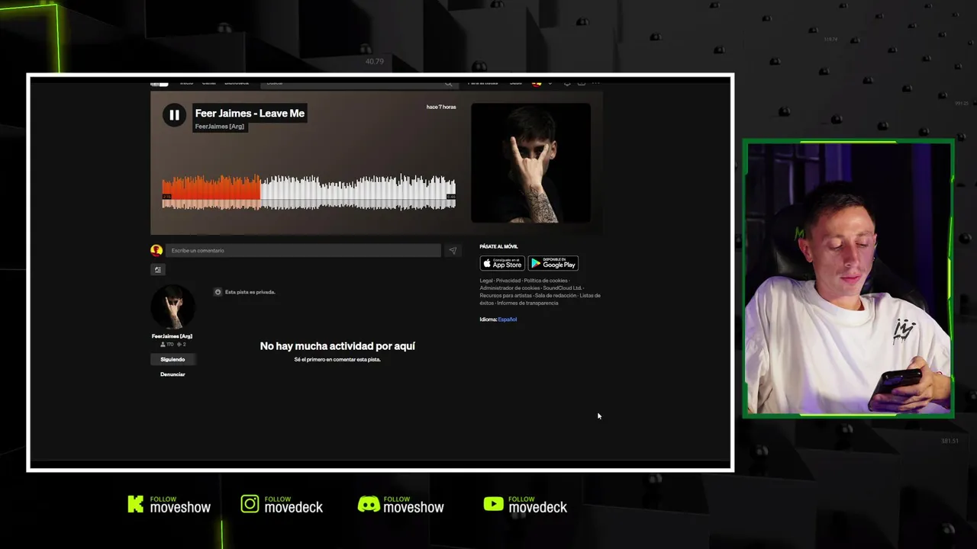977x549 pixels.
Task: Open Recursos para artistas link
Action: [x=506, y=296]
